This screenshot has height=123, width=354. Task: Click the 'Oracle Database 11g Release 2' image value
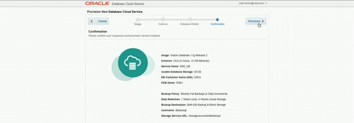189,55
